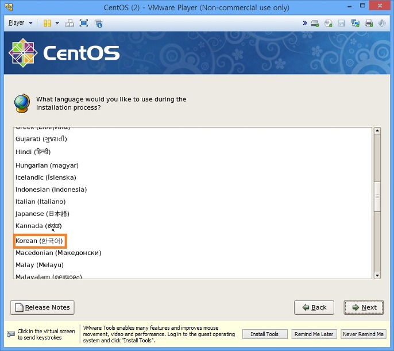Click Install Tools button
This screenshot has height=351, width=394.
[x=265, y=334]
